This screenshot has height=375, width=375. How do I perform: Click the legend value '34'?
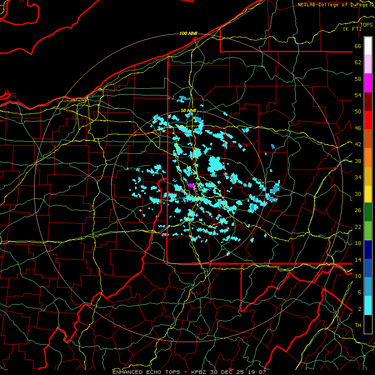358,177
